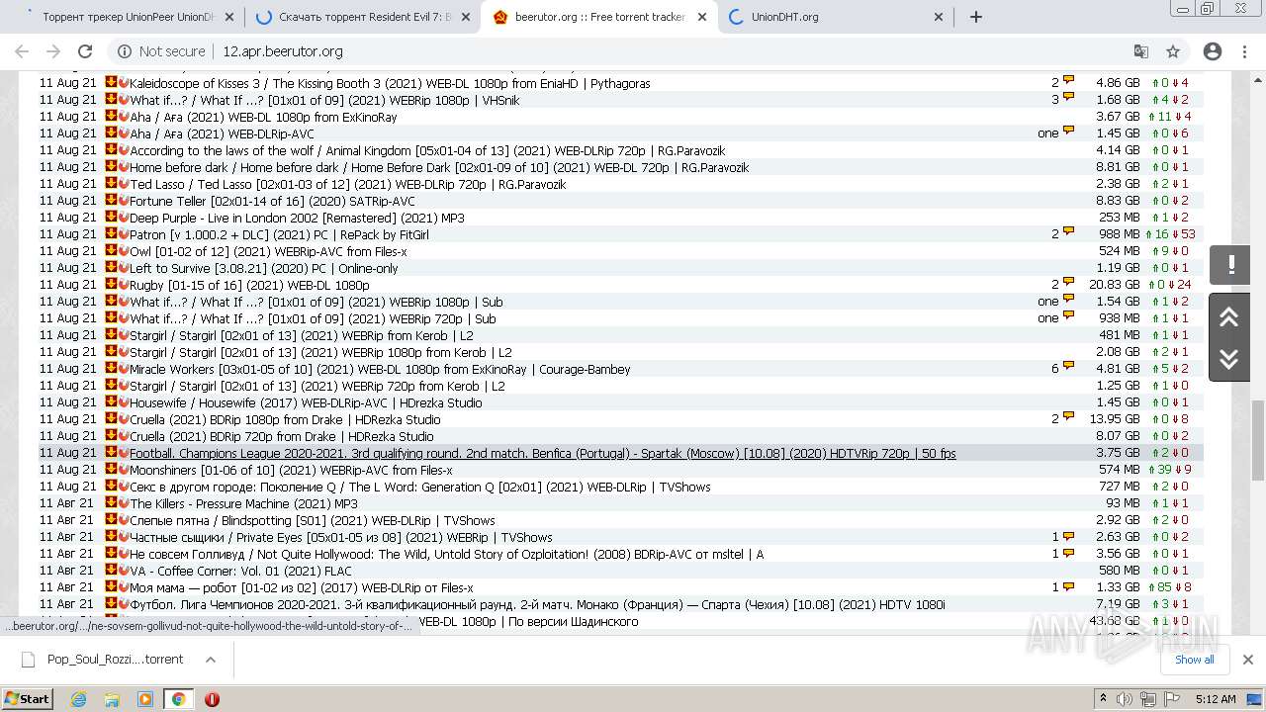Viewport: 1266px width, 712px height.
Task: Select the beerutor.org Free torrent tracker tab
Action: [x=599, y=17]
